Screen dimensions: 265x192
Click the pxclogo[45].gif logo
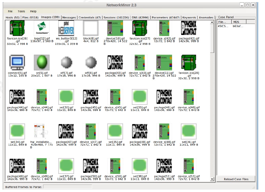[x=91, y=97]
